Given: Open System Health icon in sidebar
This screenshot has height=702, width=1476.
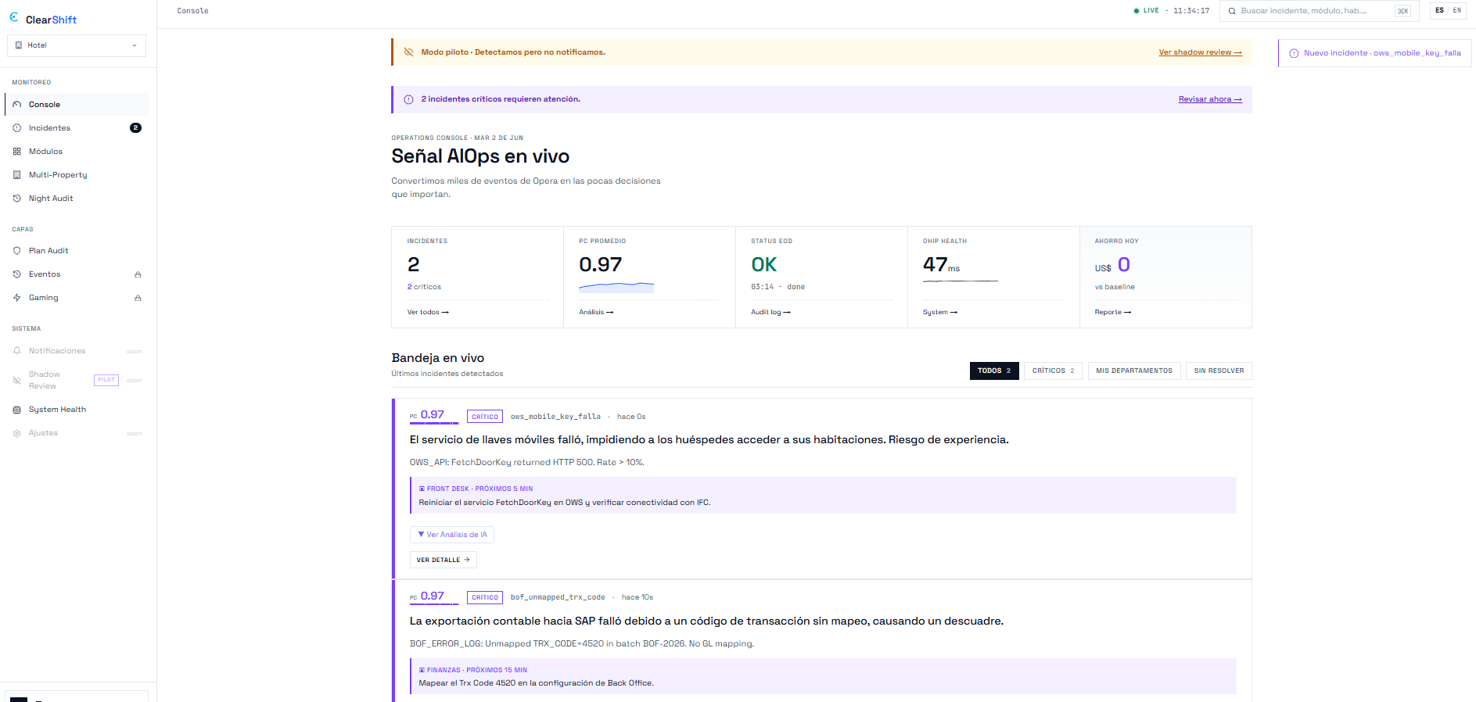Looking at the screenshot, I should tap(16, 410).
